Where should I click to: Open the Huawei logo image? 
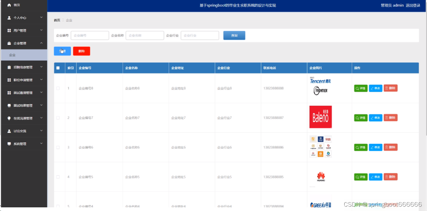320,176
